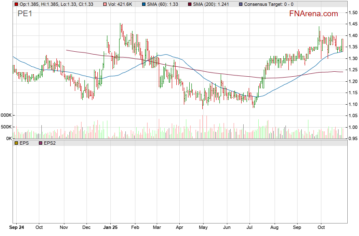Click the 'Sep 24' date axis label

pyautogui.click(x=17, y=228)
